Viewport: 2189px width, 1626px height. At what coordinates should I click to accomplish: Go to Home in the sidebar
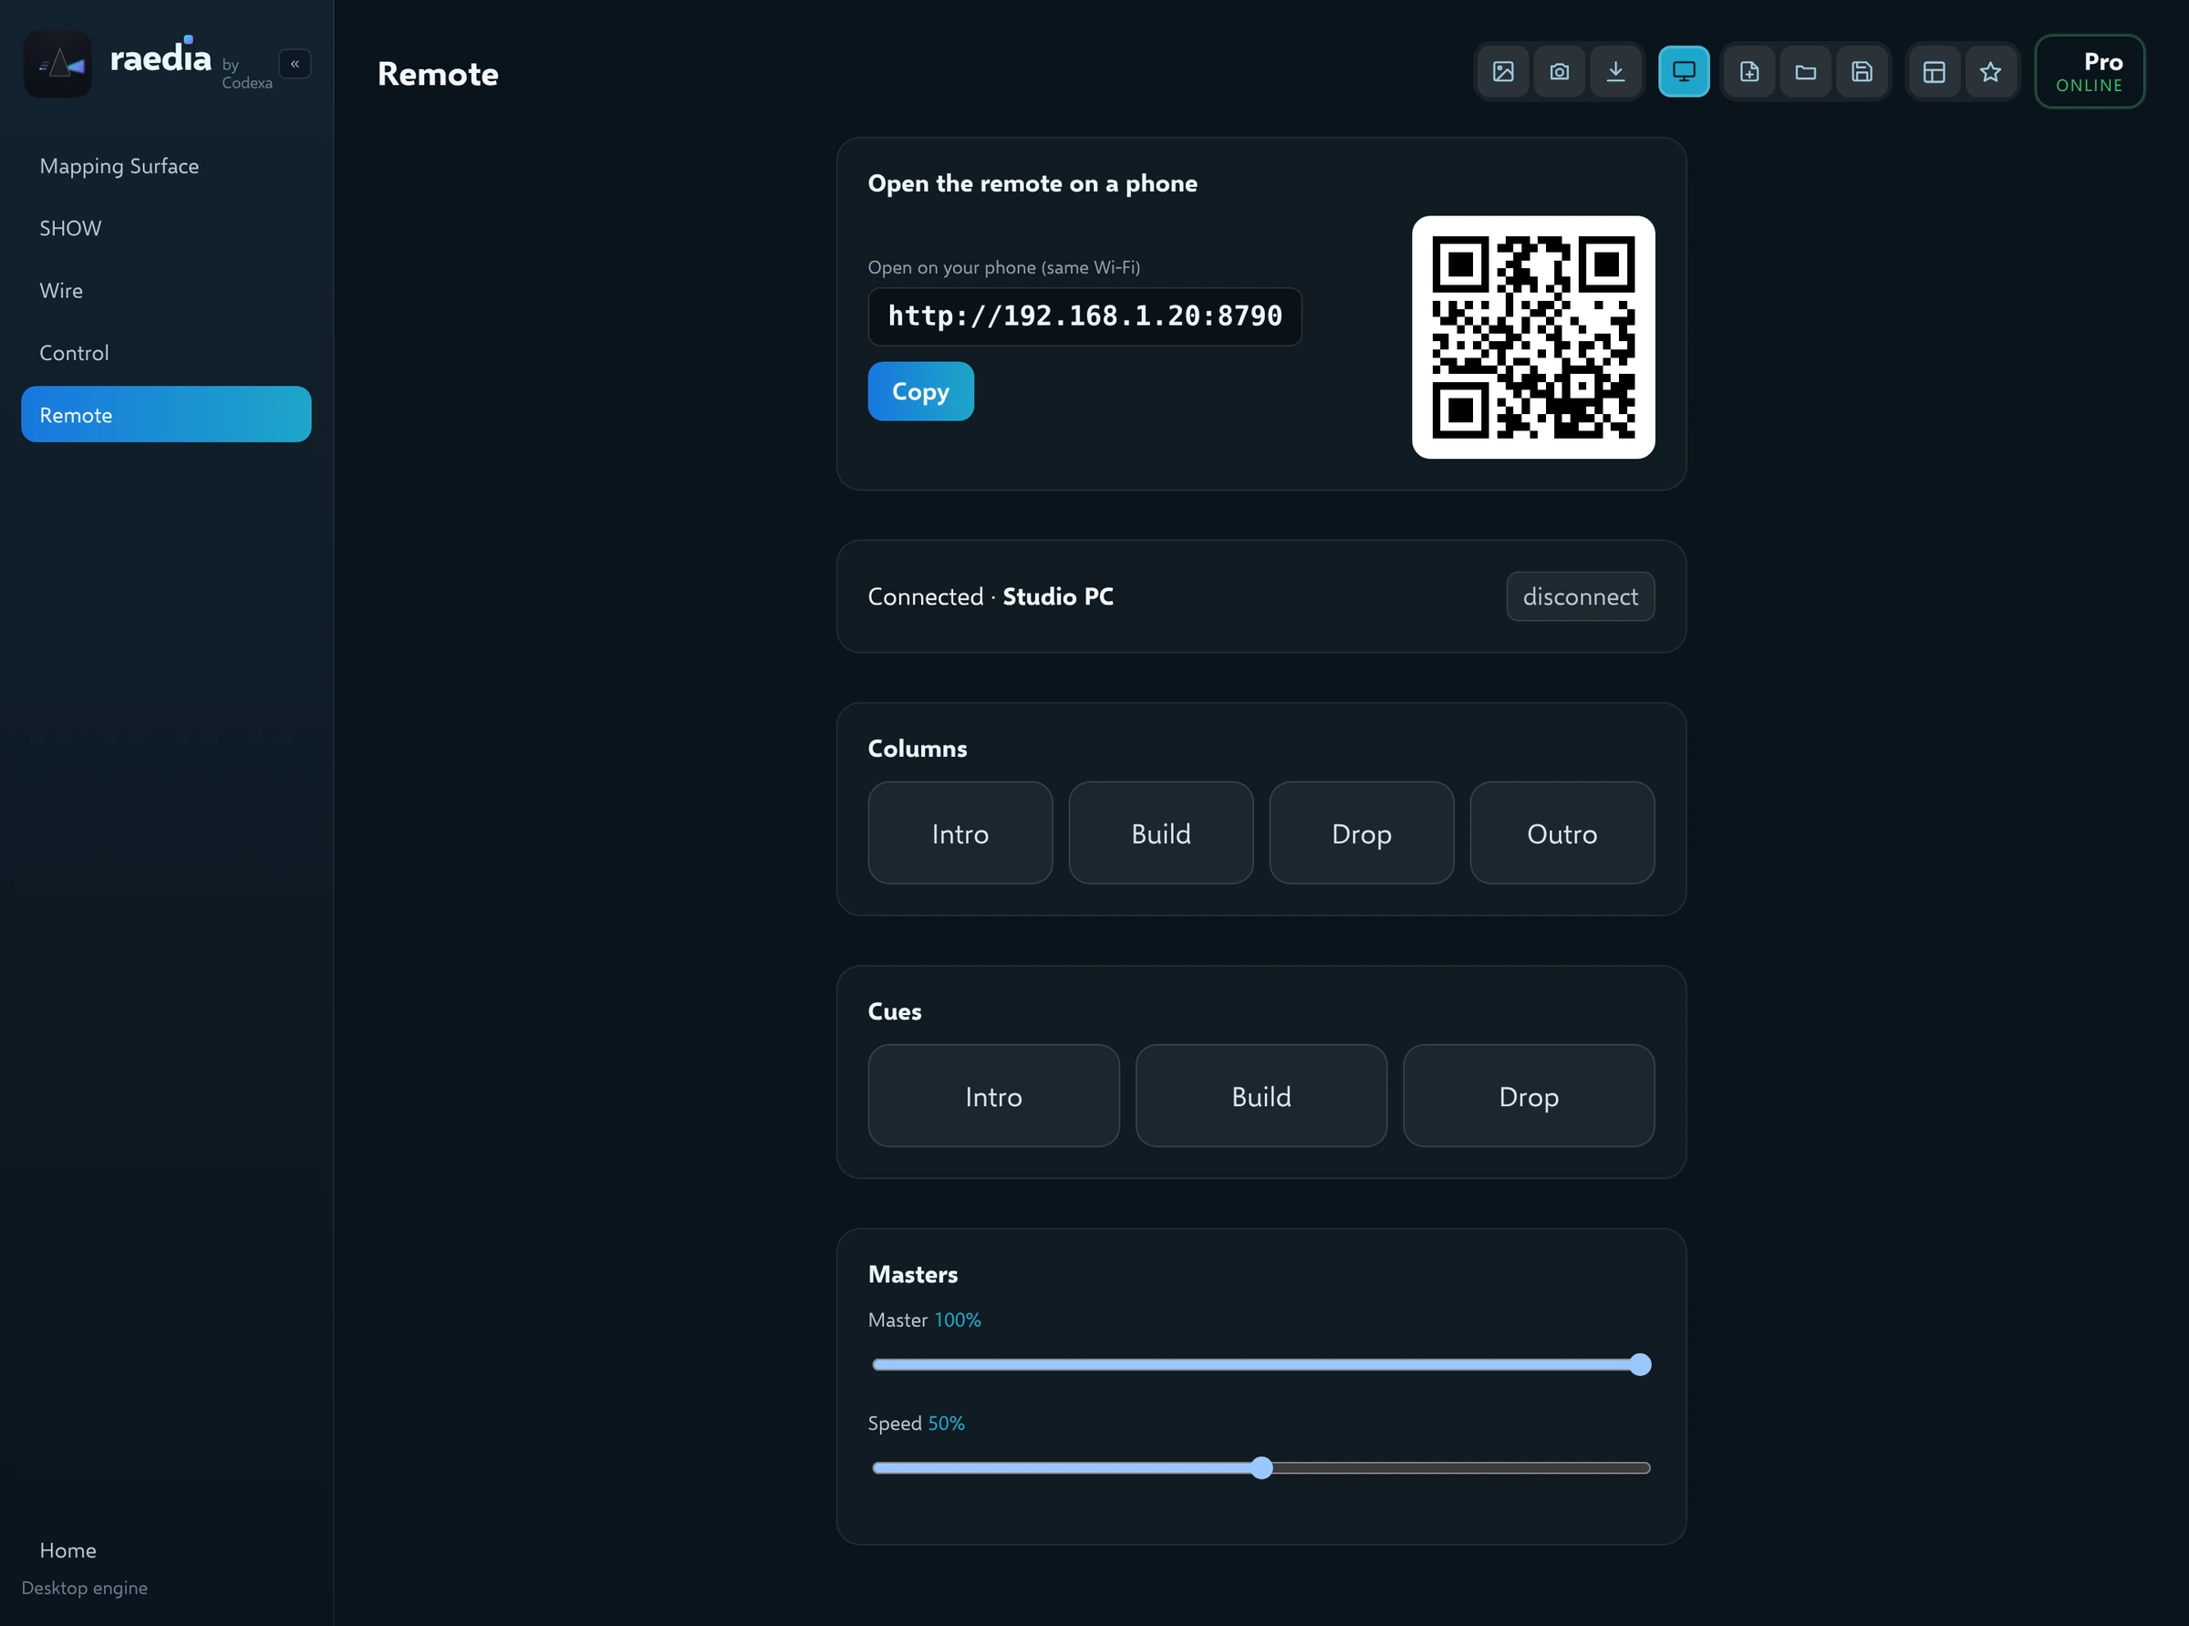(166, 1550)
